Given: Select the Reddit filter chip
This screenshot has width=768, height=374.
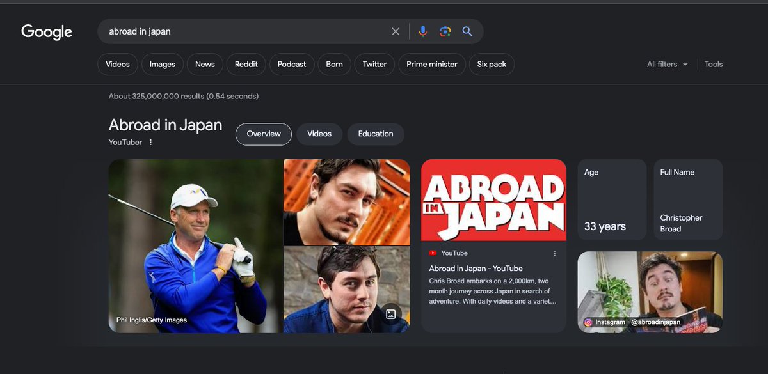Looking at the screenshot, I should point(246,64).
